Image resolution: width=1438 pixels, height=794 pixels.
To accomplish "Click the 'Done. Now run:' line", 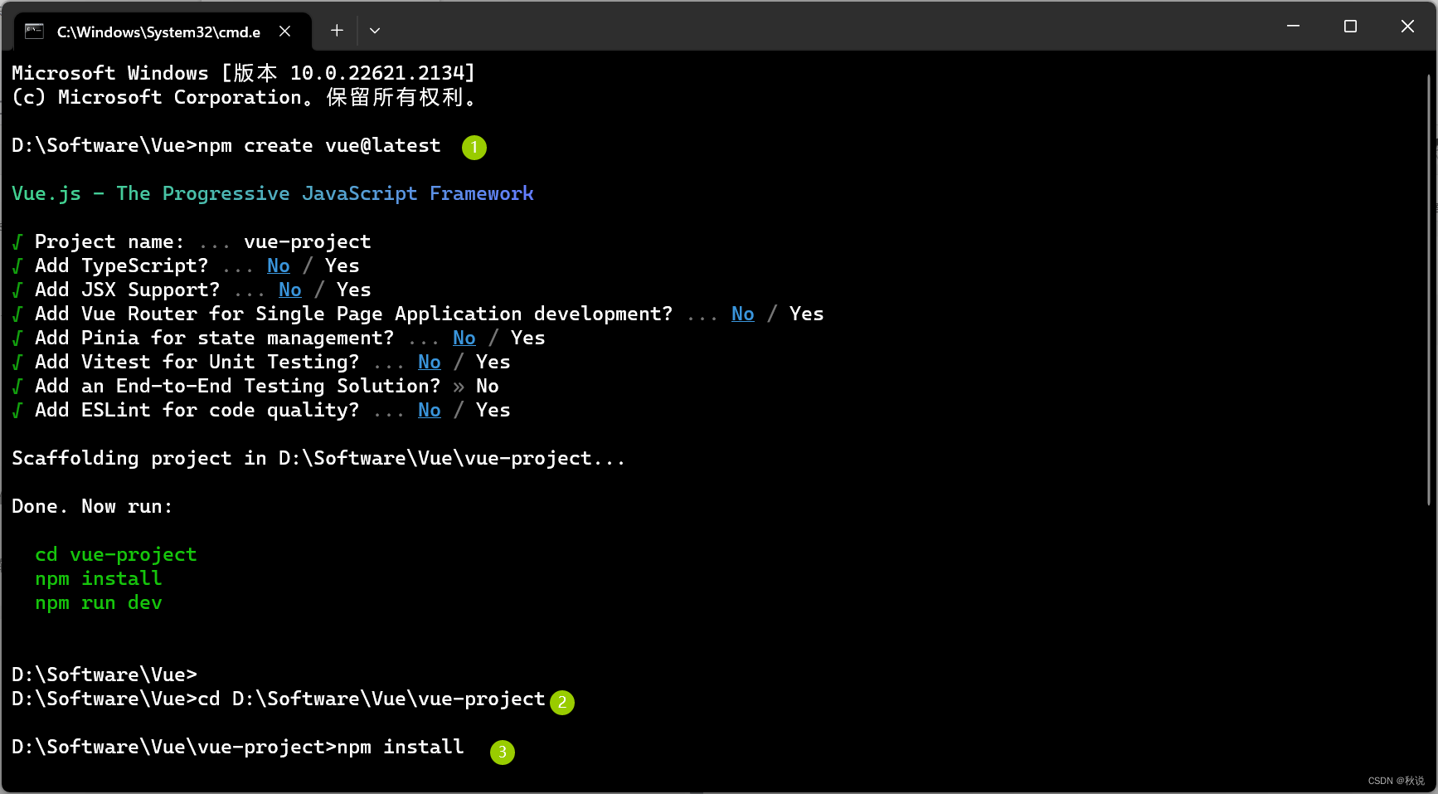I will (92, 507).
